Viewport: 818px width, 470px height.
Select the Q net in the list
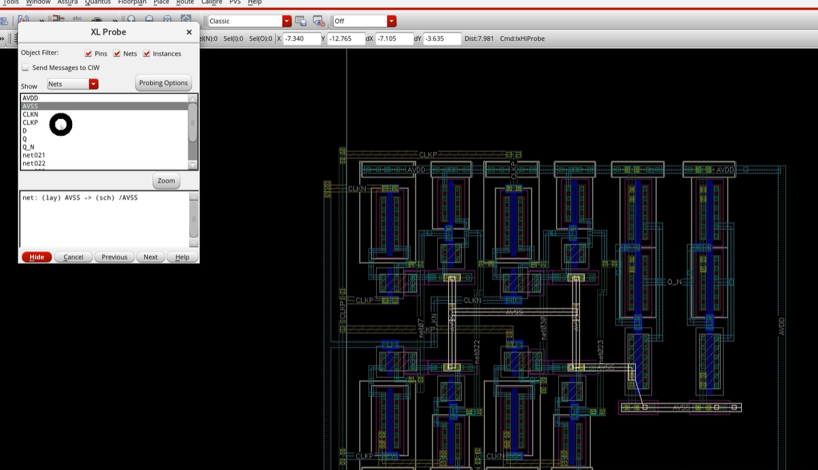(x=104, y=139)
